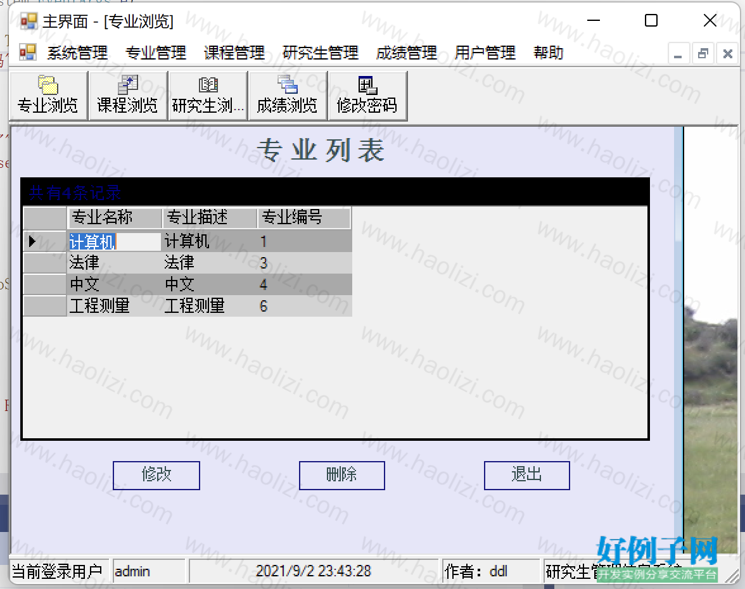Close the child window 专业浏览

pyautogui.click(x=728, y=53)
